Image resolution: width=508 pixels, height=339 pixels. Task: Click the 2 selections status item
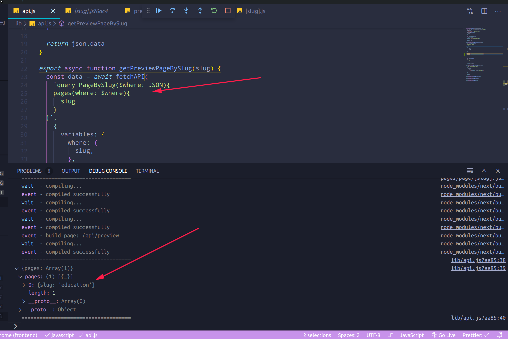[317, 335]
